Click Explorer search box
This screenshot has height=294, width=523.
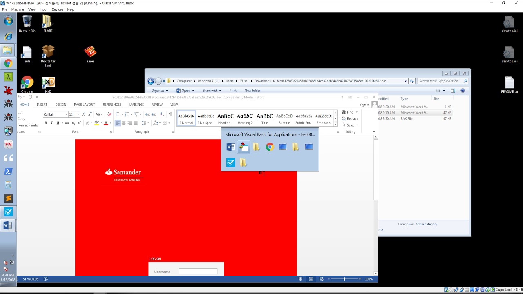(x=443, y=81)
